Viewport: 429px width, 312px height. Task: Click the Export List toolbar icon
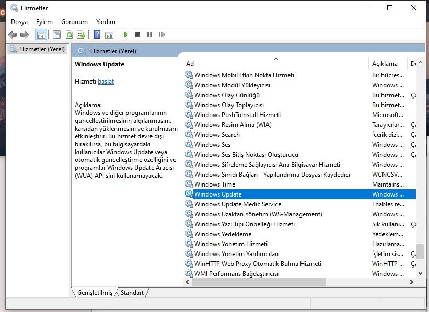tap(81, 35)
